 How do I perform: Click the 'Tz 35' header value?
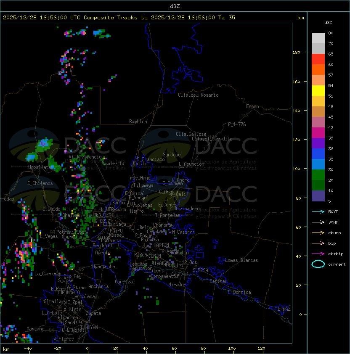click(227, 18)
